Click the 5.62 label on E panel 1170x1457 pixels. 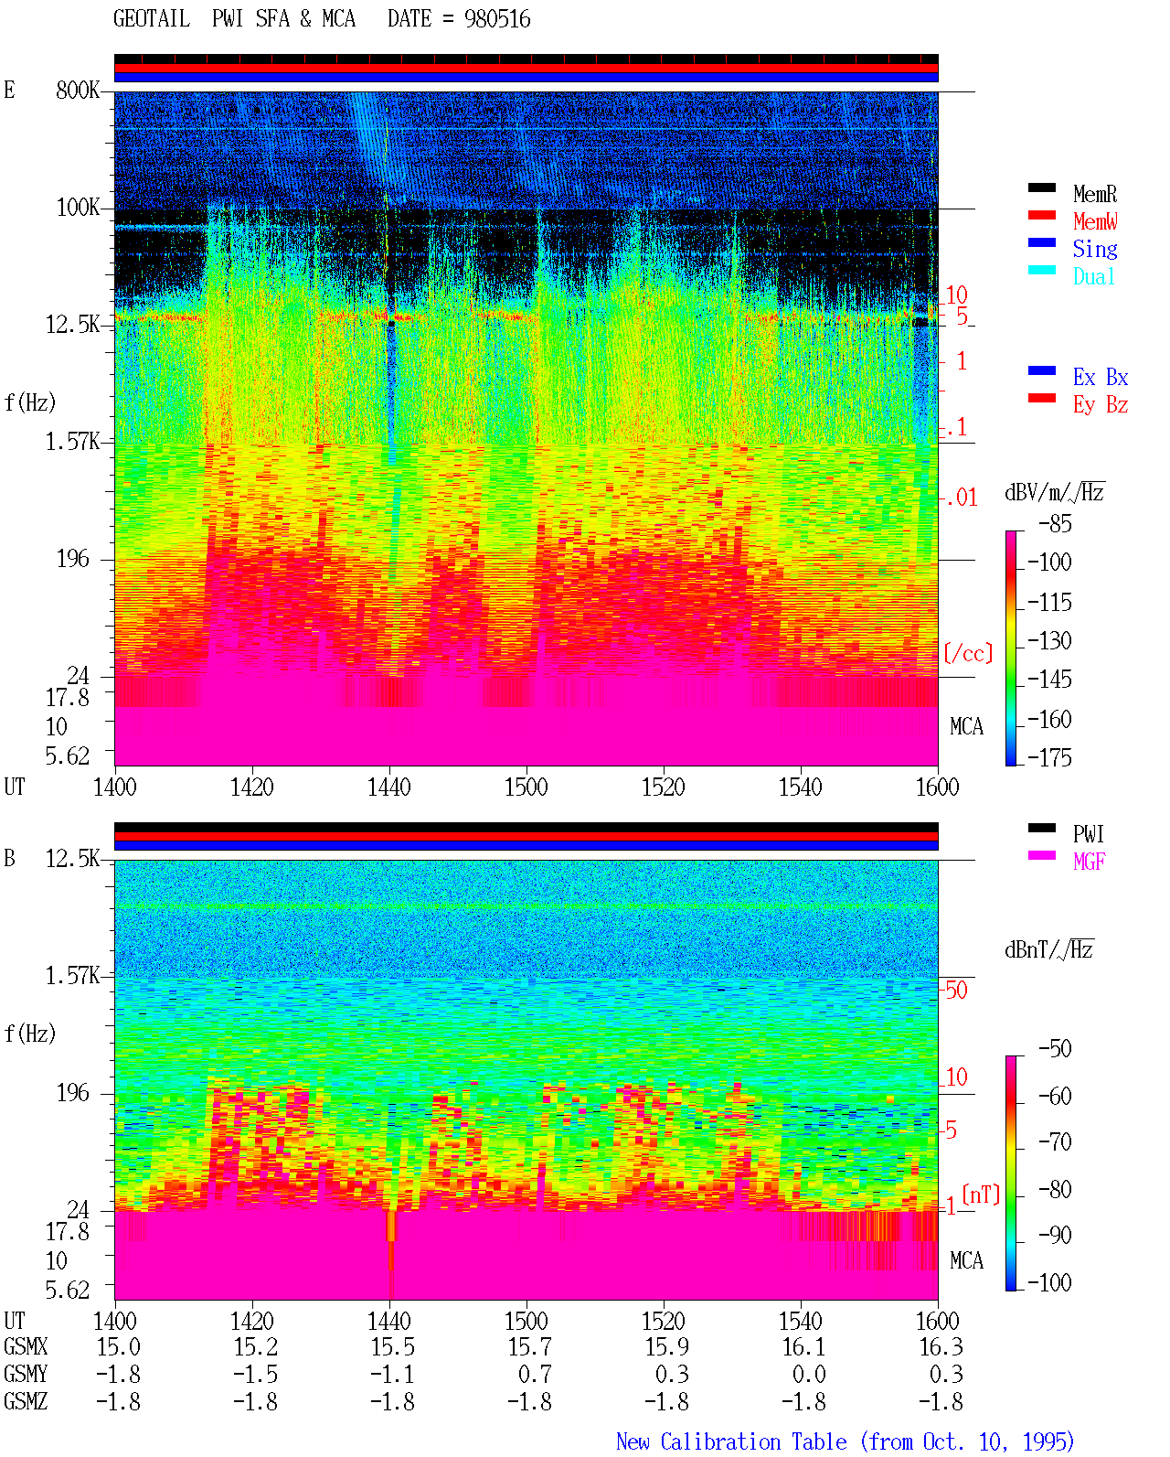pos(68,756)
